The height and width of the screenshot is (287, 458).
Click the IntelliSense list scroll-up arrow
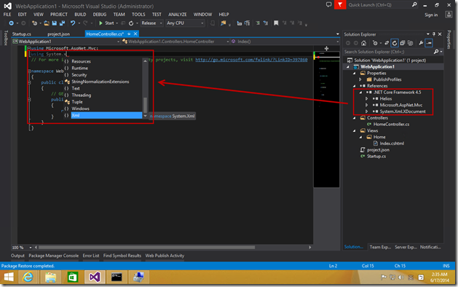(x=145, y=61)
